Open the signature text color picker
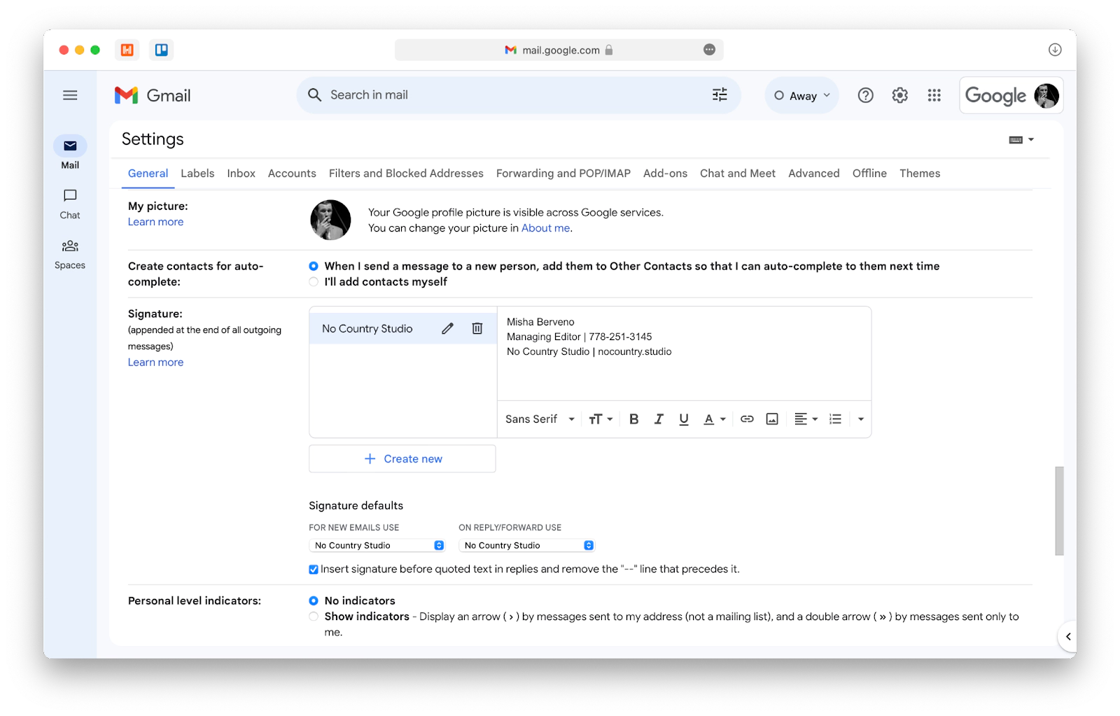The height and width of the screenshot is (716, 1120). [714, 419]
